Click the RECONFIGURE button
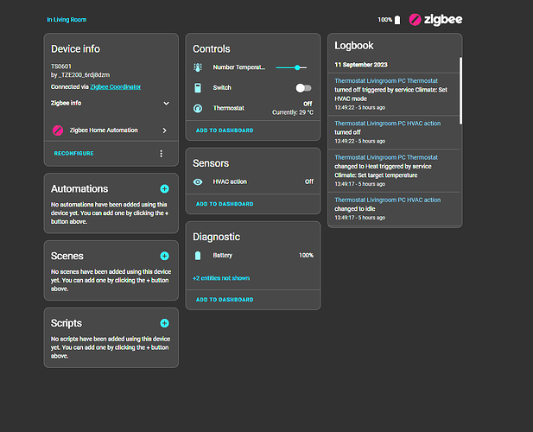Image resolution: width=533 pixels, height=432 pixels. point(73,154)
